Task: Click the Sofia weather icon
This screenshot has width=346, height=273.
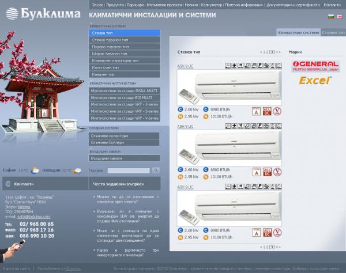Action: [x=35, y=170]
